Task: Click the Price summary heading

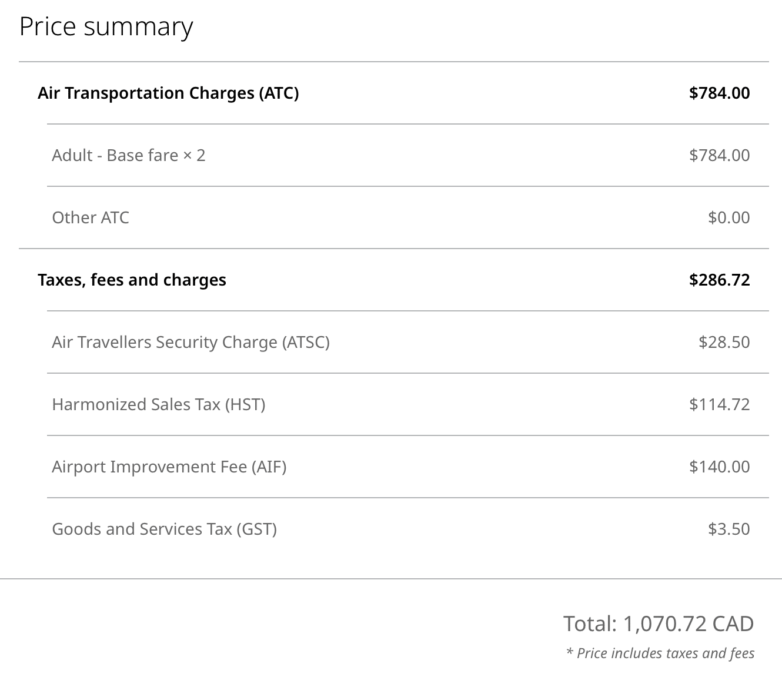Action: [106, 27]
